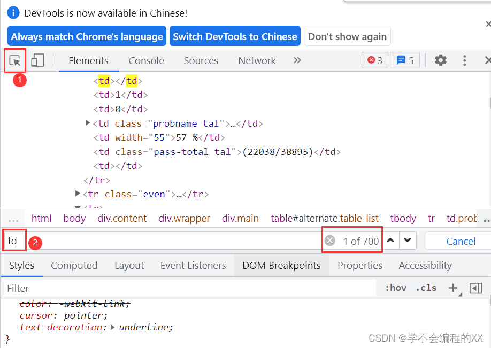Open the Accessibility pane tab
Viewport: 491px width, 348px height.
425,265
